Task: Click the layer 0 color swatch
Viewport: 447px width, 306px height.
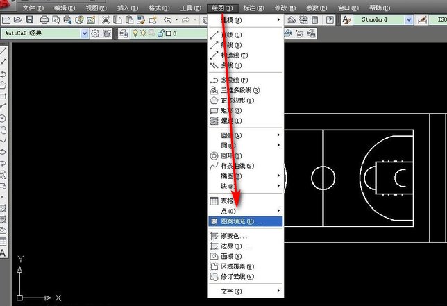Action: pyautogui.click(x=169, y=33)
